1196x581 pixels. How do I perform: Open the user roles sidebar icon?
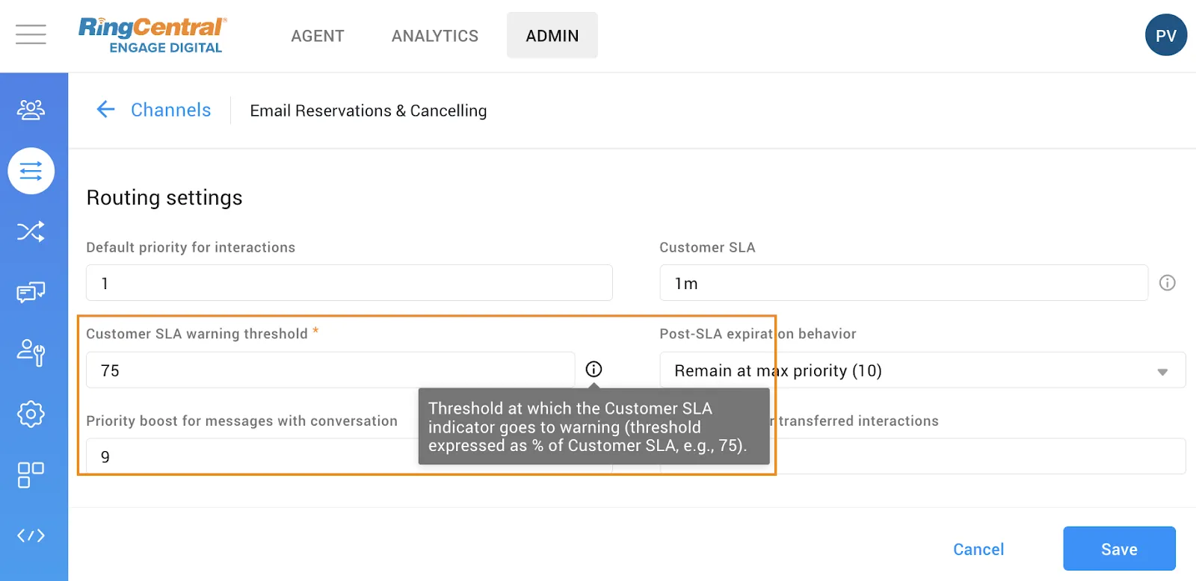pos(31,352)
